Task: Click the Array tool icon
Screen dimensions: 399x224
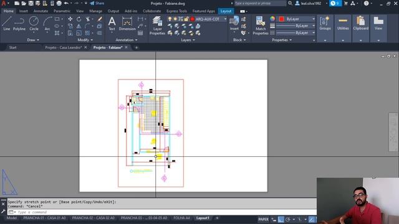Action: coord(87,33)
